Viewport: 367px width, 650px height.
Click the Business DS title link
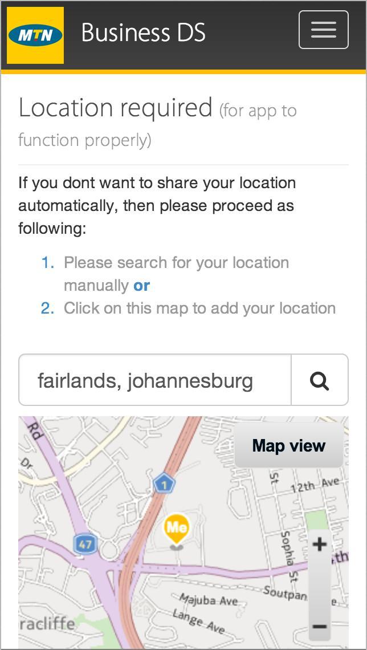click(144, 32)
